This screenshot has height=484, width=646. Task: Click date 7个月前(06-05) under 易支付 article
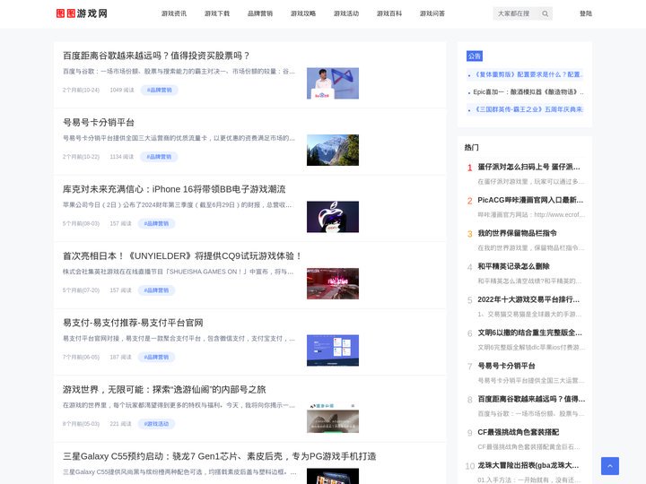tap(81, 357)
